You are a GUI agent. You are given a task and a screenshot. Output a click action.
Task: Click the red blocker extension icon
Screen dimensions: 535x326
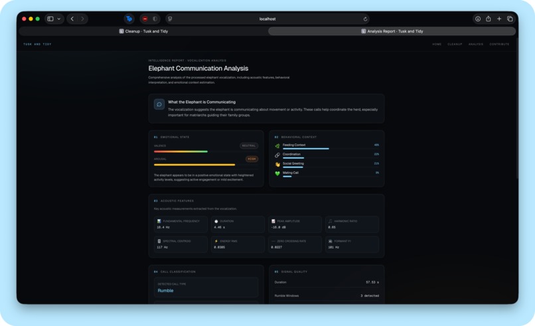145,19
